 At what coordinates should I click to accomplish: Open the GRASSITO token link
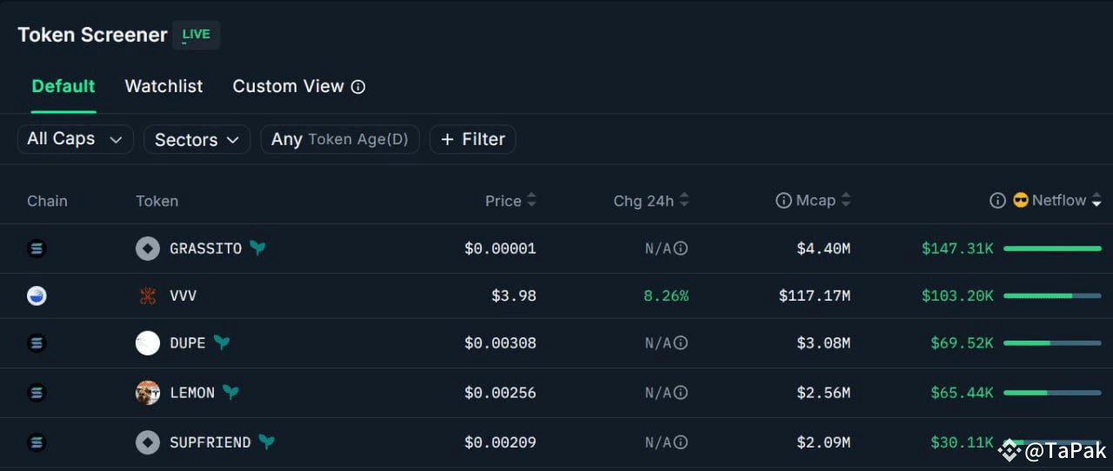coord(205,249)
